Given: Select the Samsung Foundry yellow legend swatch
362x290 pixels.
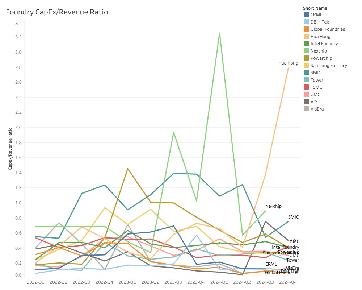Looking at the screenshot, I should (306, 66).
